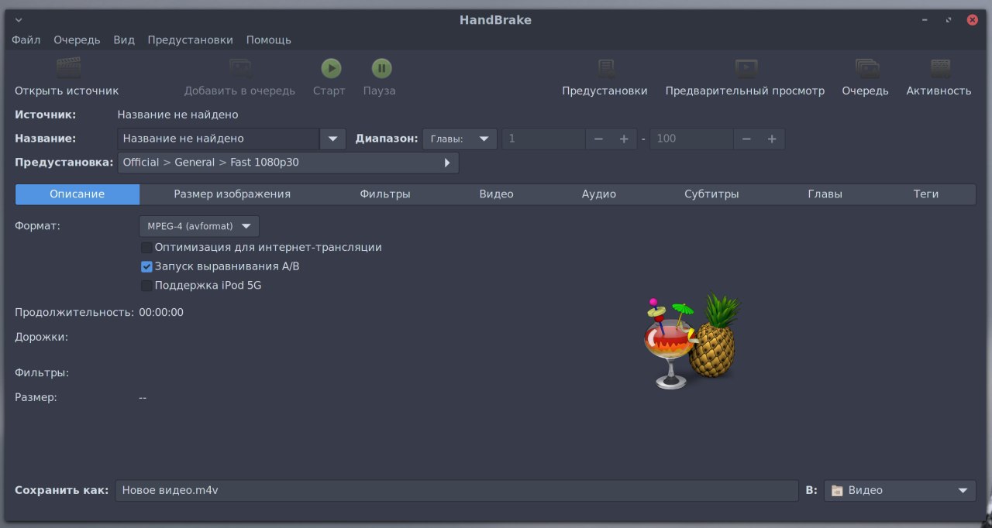992x528 pixels.
Task: Click the Продолжительность 00:00:00 value
Action: pos(161,313)
